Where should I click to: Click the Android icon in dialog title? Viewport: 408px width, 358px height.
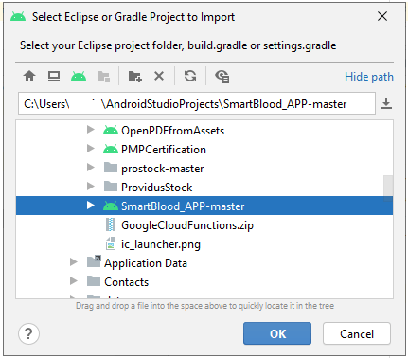pos(18,17)
